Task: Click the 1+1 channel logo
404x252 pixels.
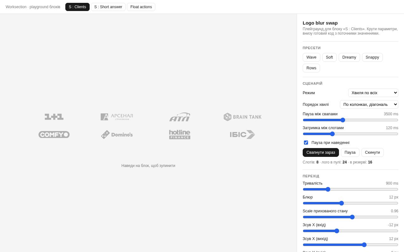Action: point(54,117)
